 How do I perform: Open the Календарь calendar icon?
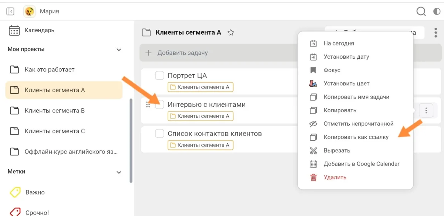coord(14,30)
